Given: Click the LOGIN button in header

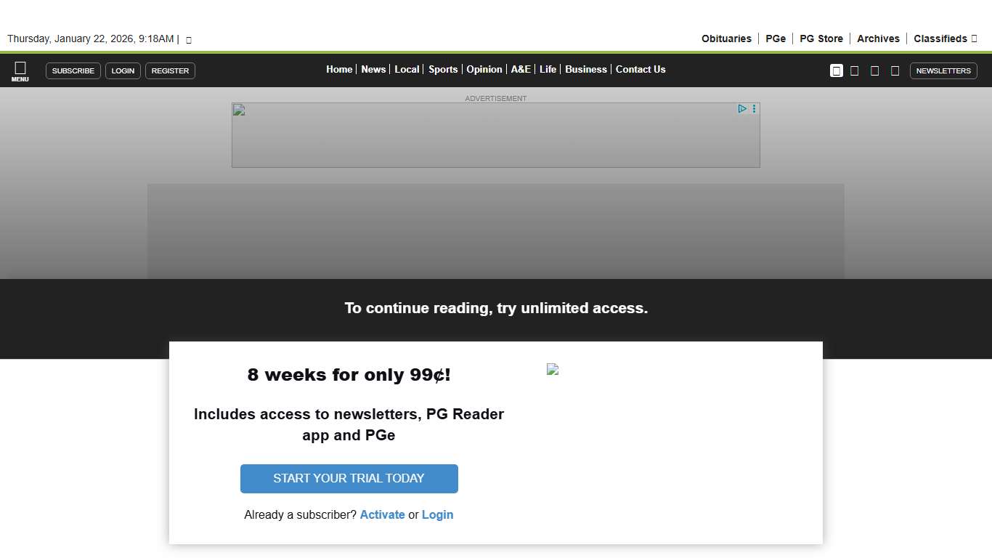Looking at the screenshot, I should point(123,70).
